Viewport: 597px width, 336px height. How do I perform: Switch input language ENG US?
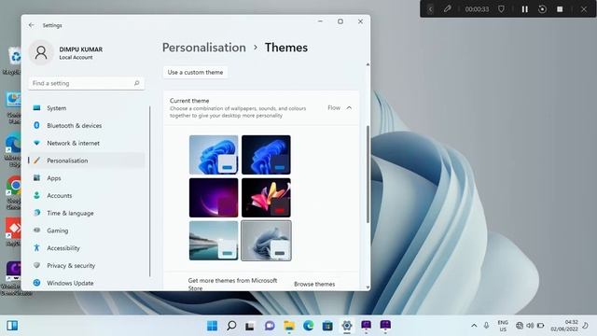pyautogui.click(x=503, y=326)
